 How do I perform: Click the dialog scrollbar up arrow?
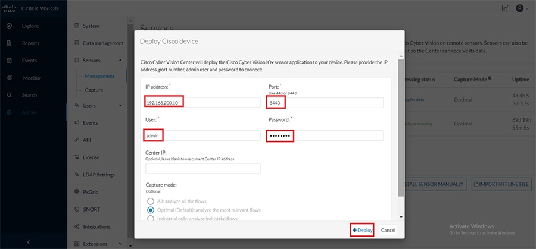pyautogui.click(x=401, y=55)
